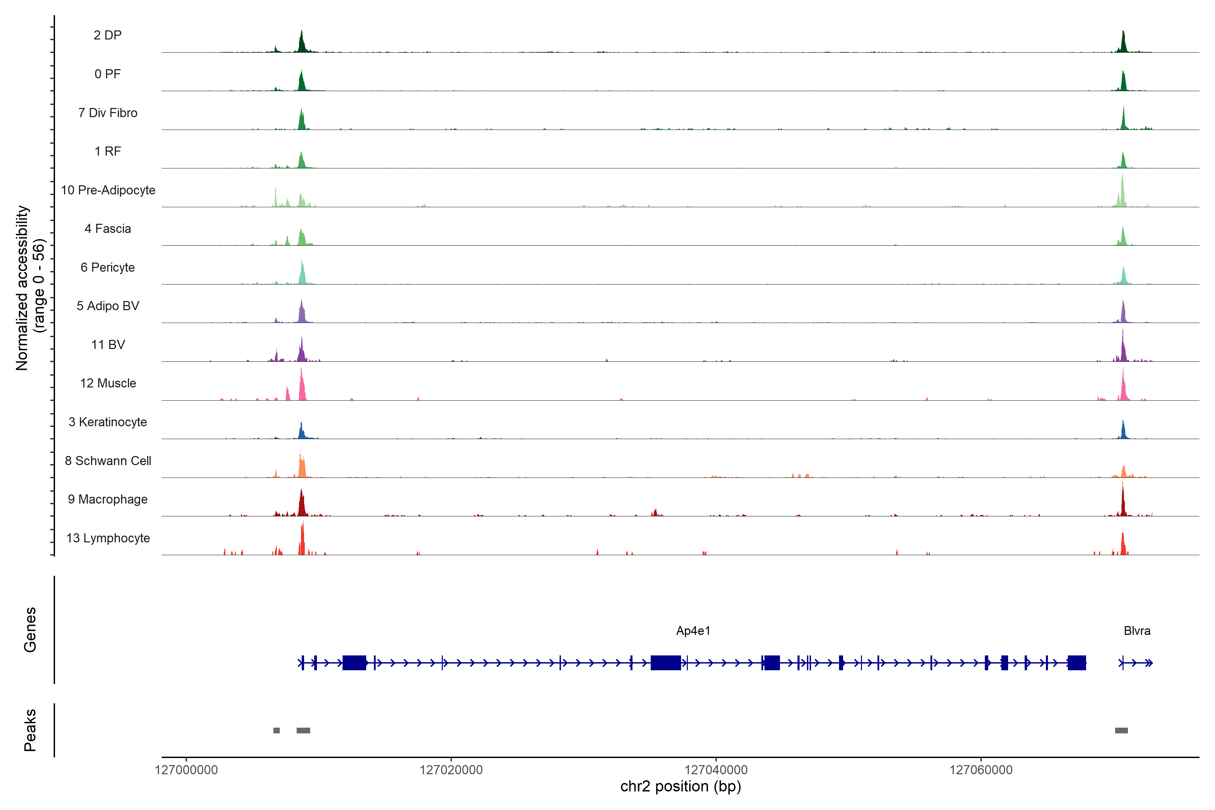The image size is (1215, 810).
Task: Click the rightmost gray peak box near Blvra
Action: click(x=1121, y=730)
